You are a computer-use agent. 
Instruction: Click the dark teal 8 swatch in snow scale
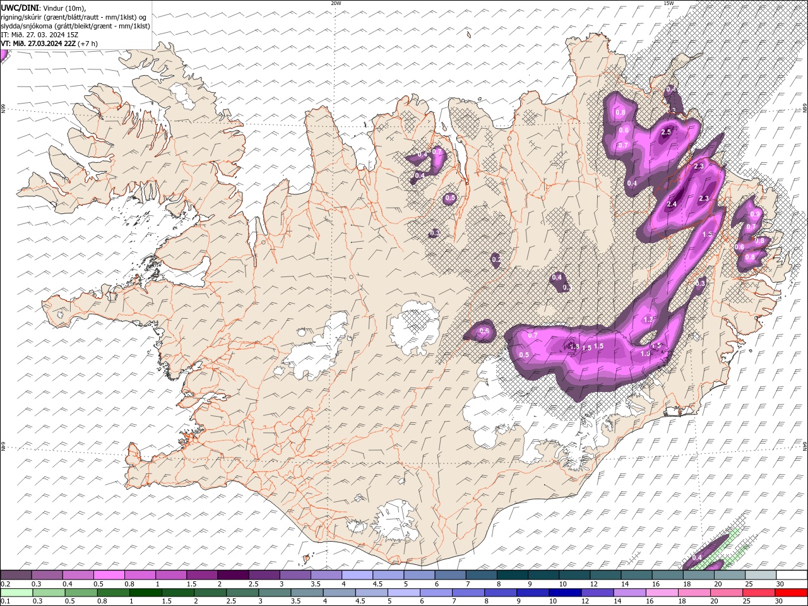(511, 574)
